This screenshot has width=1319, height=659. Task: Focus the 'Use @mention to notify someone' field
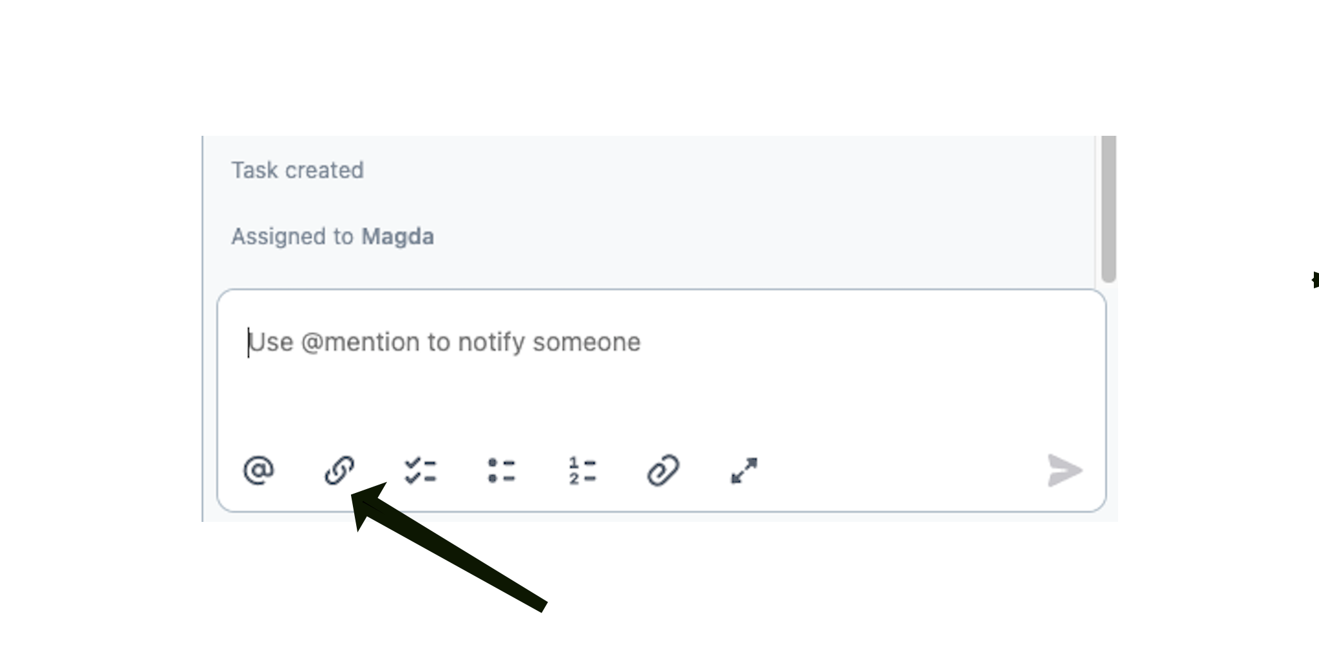(x=661, y=368)
